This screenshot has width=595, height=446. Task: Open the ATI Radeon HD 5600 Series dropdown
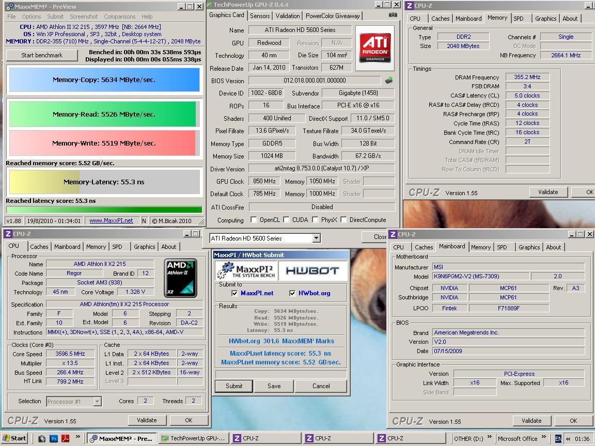[317, 238]
